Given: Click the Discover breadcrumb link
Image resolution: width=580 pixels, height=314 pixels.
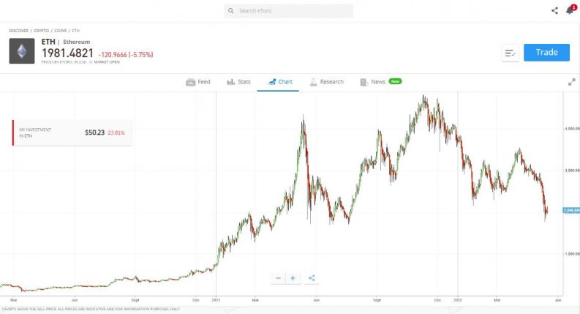Looking at the screenshot, I should tap(19, 31).
